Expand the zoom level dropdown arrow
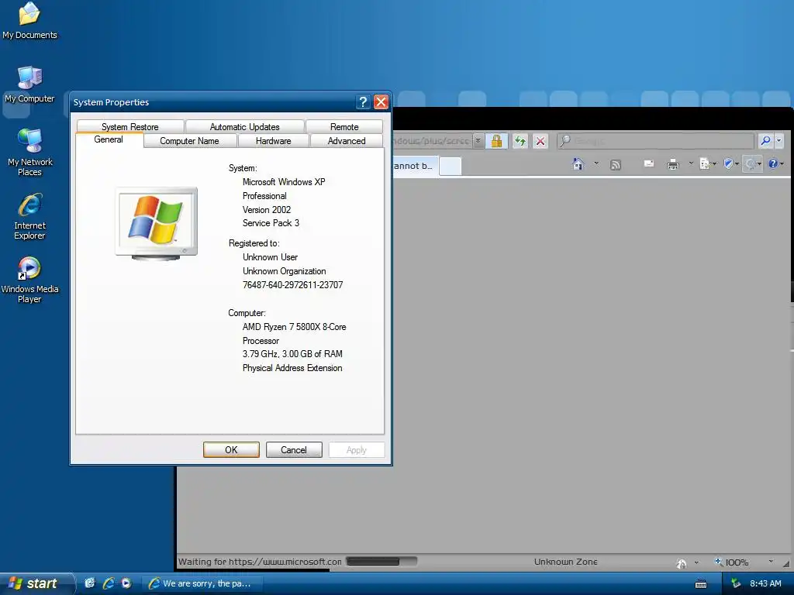This screenshot has height=595, width=794. pos(771,562)
